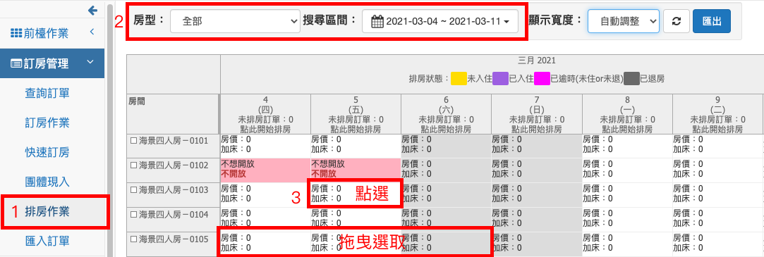Select 0101 cell for day 4
Image resolution: width=764 pixels, height=257 pixels.
tap(265, 145)
